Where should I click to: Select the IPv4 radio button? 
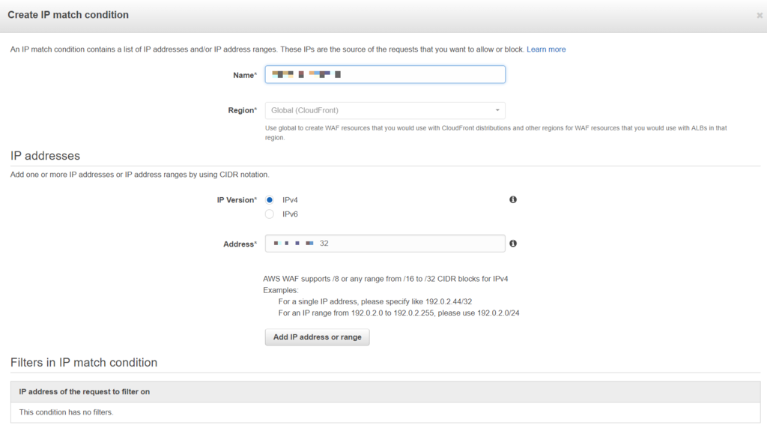click(x=270, y=200)
